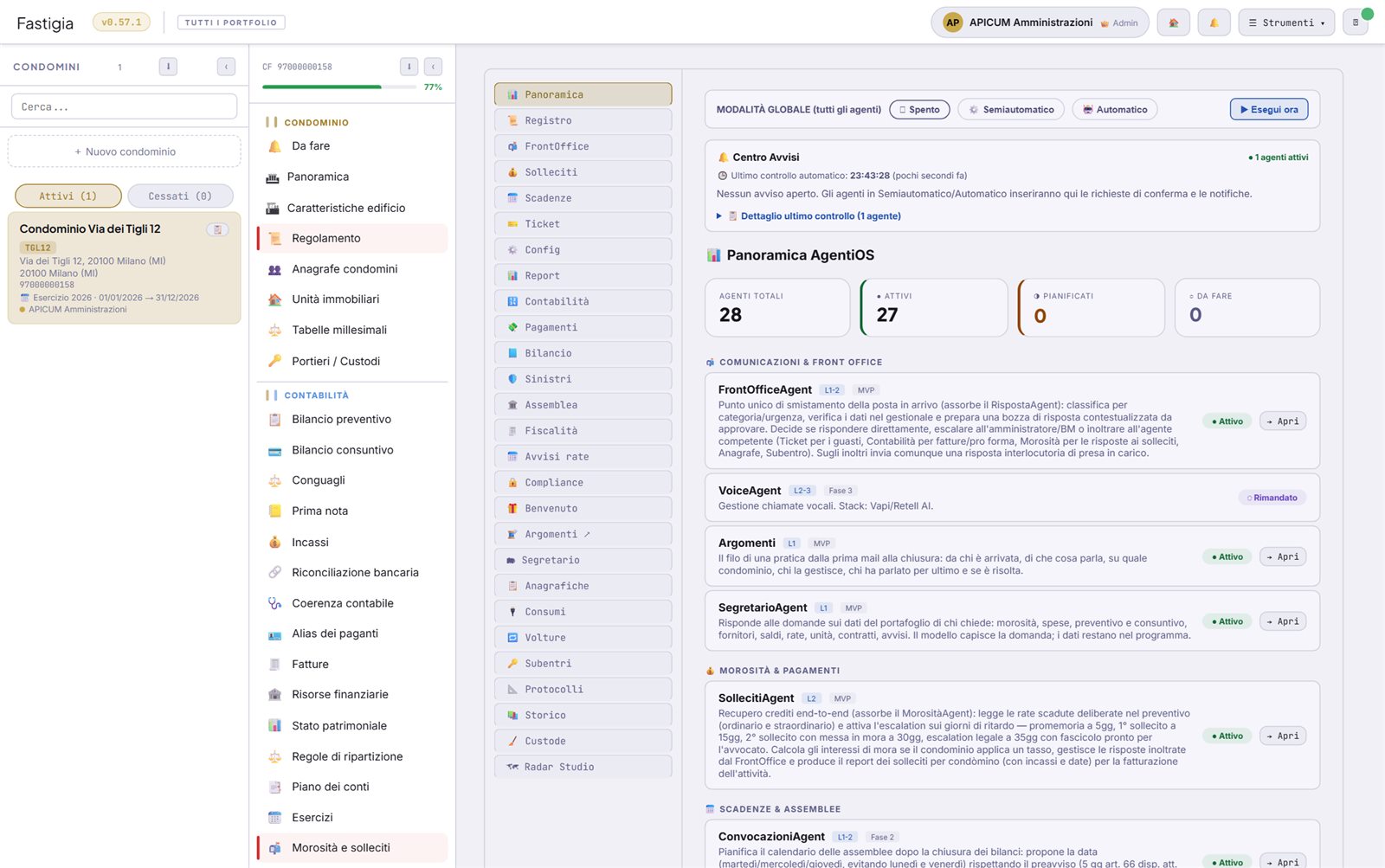This screenshot has height=868, width=1385.
Task: Click Apri for SegretarioAgent
Action: pos(1283,621)
